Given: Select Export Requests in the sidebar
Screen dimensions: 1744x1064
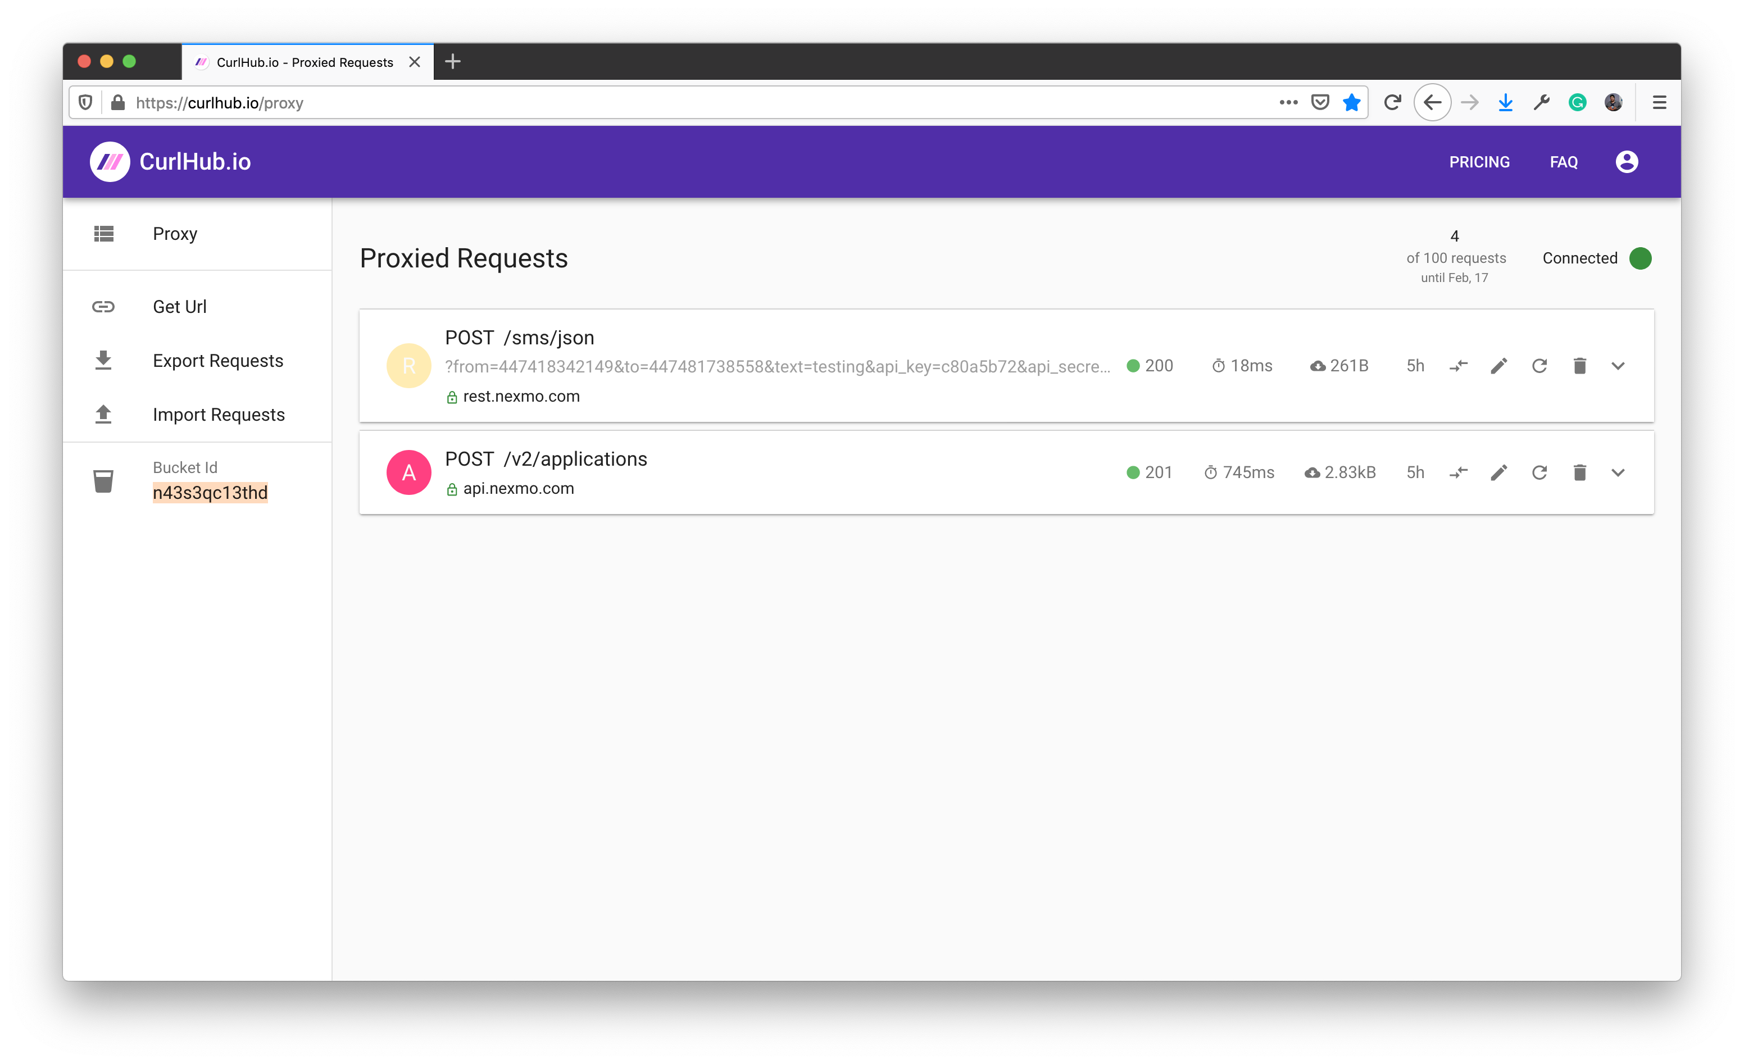Looking at the screenshot, I should 197,360.
